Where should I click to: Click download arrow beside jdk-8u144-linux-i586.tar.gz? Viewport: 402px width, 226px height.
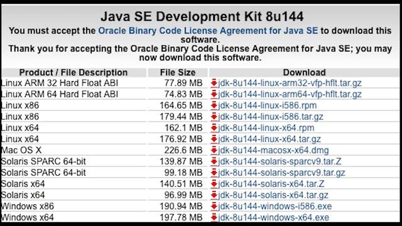(x=214, y=117)
